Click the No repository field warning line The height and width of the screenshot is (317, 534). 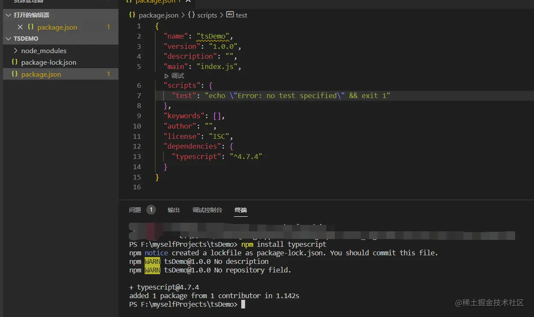click(x=210, y=270)
